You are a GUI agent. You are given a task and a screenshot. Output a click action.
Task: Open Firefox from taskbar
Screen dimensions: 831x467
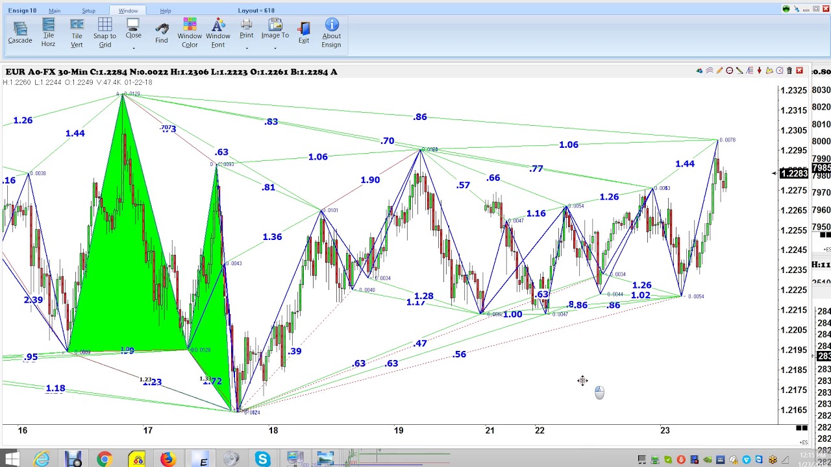pos(167,460)
